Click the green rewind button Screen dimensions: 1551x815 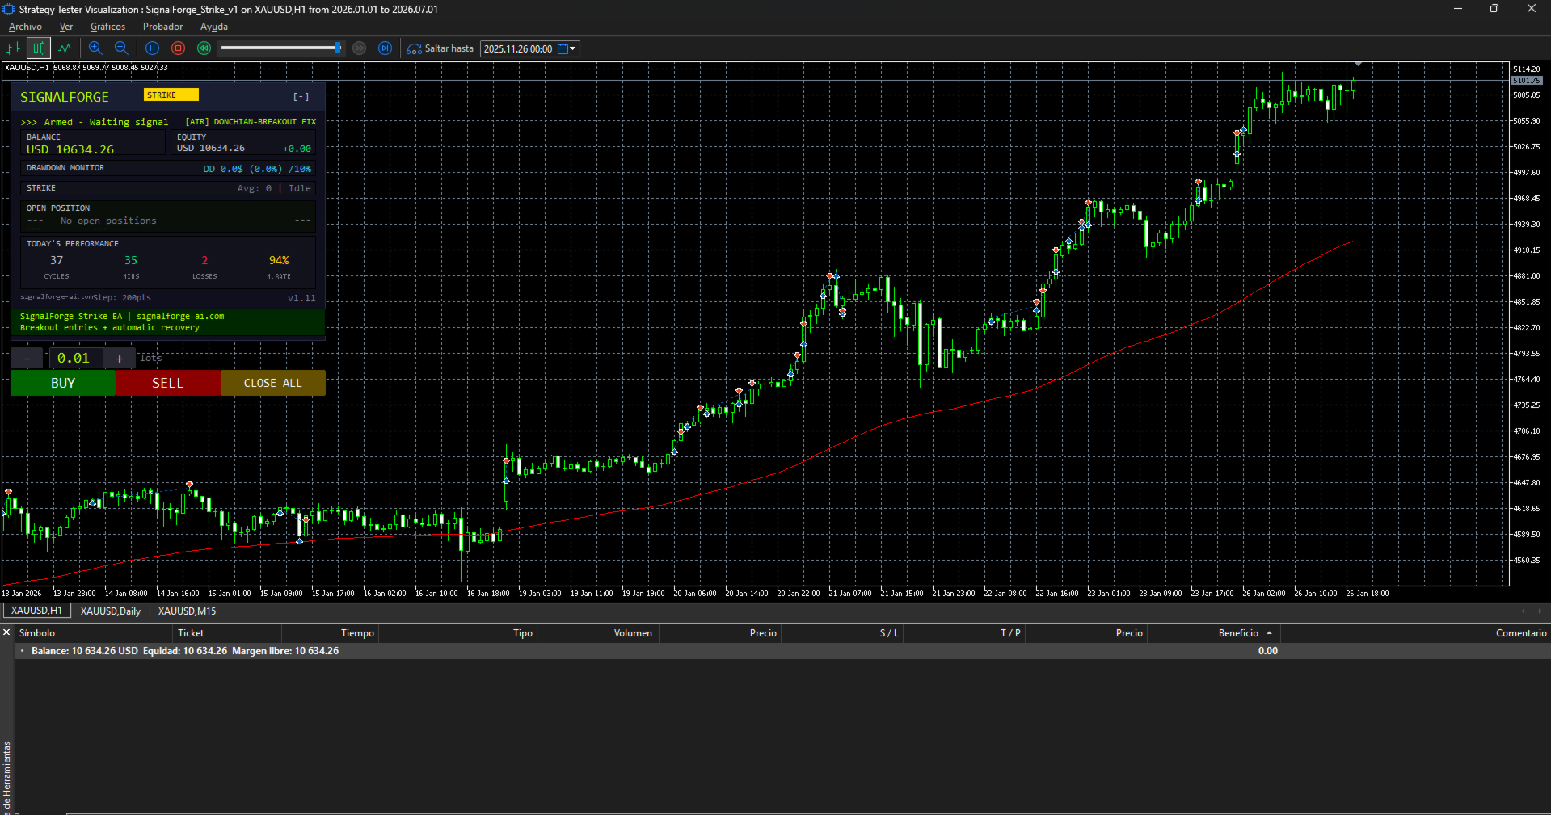click(x=204, y=48)
